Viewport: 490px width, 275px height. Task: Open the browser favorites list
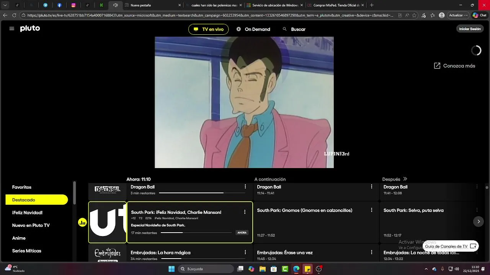pyautogui.click(x=433, y=15)
